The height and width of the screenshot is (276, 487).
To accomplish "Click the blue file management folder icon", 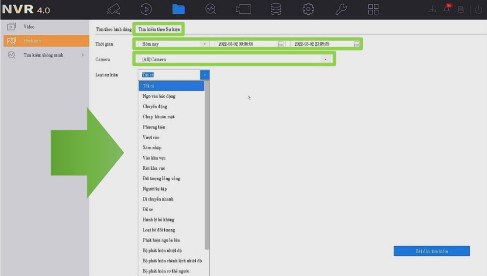I will [x=179, y=9].
